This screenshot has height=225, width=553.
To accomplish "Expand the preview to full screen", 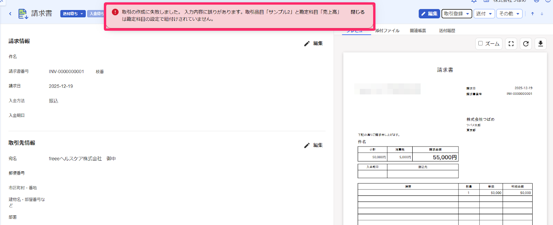I will click(511, 44).
